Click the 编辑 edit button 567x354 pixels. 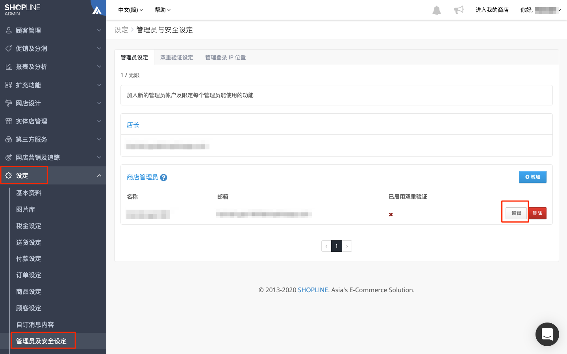coord(516,213)
